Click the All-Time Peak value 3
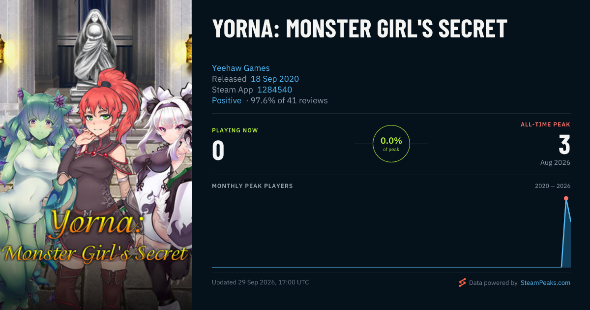The width and height of the screenshot is (590, 310). pyautogui.click(x=564, y=145)
